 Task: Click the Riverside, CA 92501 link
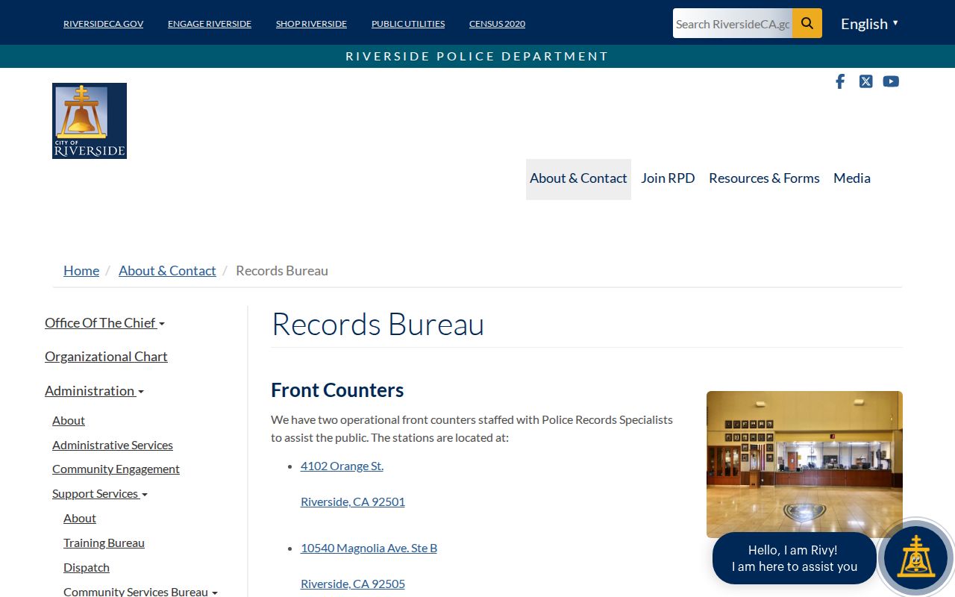pos(353,502)
